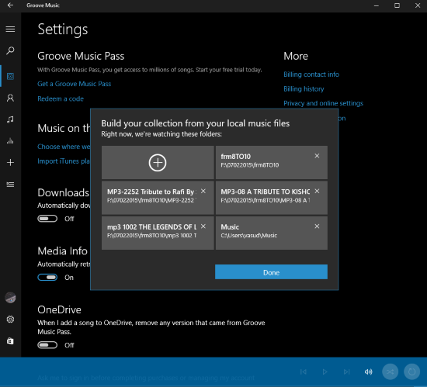Open Settings gear icon in the sidebar
427x387 pixels.
coord(10,320)
